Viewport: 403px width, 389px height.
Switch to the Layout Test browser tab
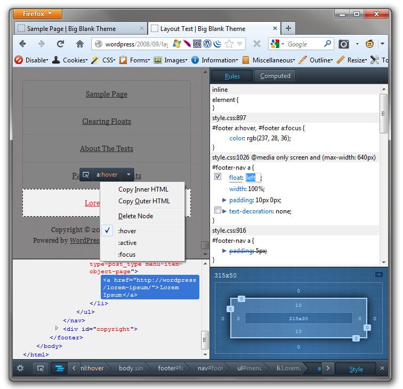pos(214,28)
